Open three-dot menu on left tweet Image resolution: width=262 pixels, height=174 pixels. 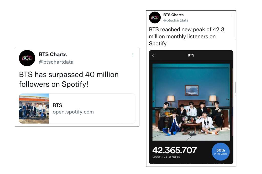pyautogui.click(x=133, y=55)
